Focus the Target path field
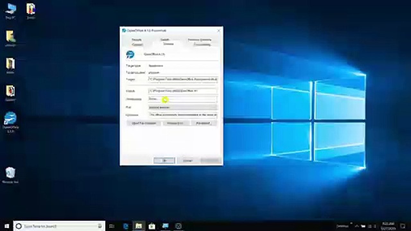Screen dimensions: 411x231 click(183, 79)
